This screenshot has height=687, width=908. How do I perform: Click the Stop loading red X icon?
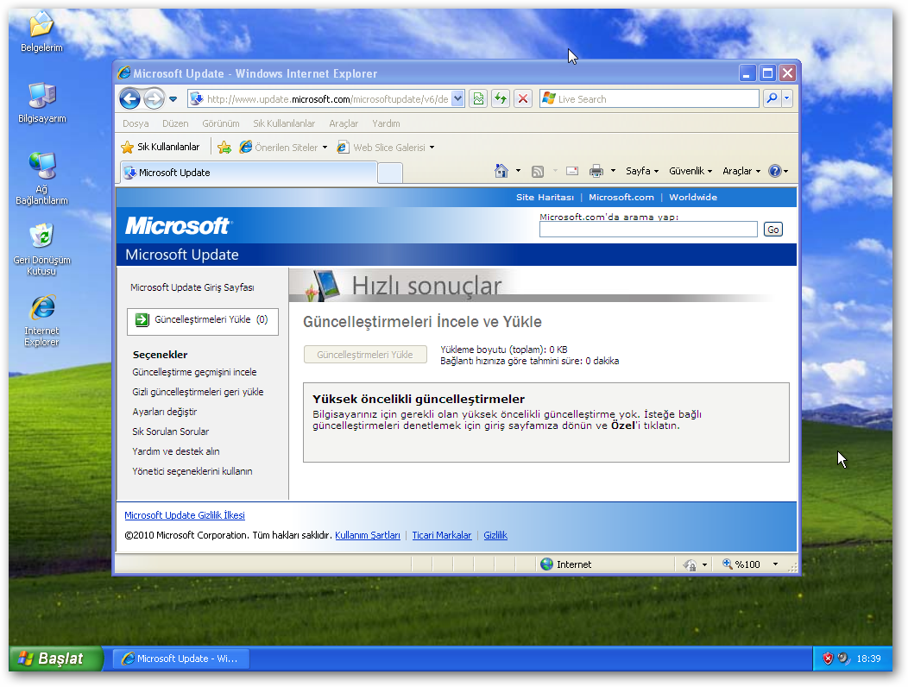click(523, 99)
